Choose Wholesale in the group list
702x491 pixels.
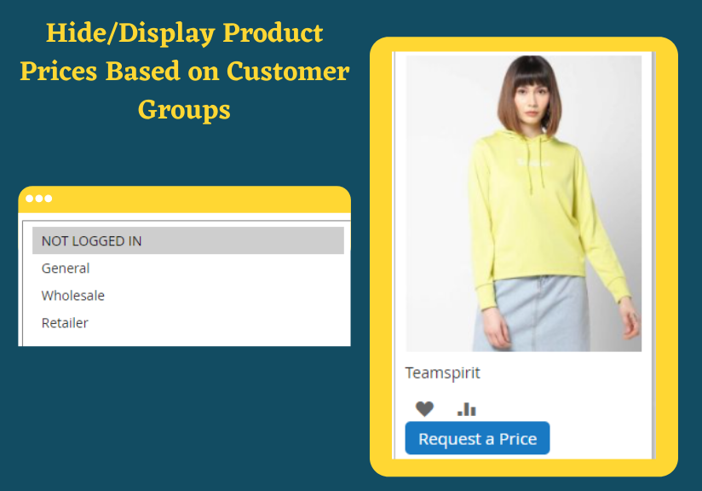[x=72, y=296]
